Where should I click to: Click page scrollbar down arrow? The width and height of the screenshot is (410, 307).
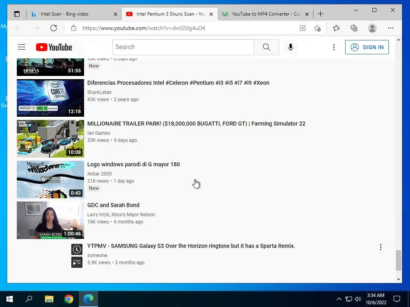click(x=398, y=279)
